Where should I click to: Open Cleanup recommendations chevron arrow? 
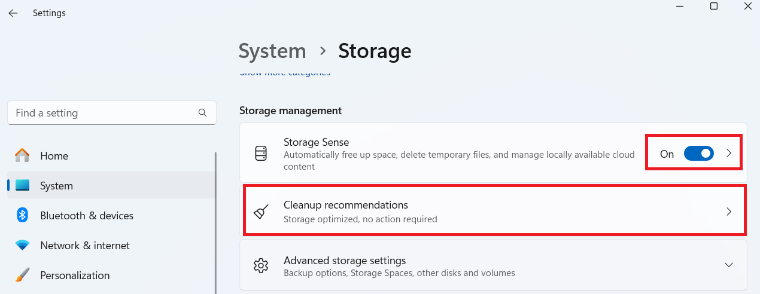729,212
